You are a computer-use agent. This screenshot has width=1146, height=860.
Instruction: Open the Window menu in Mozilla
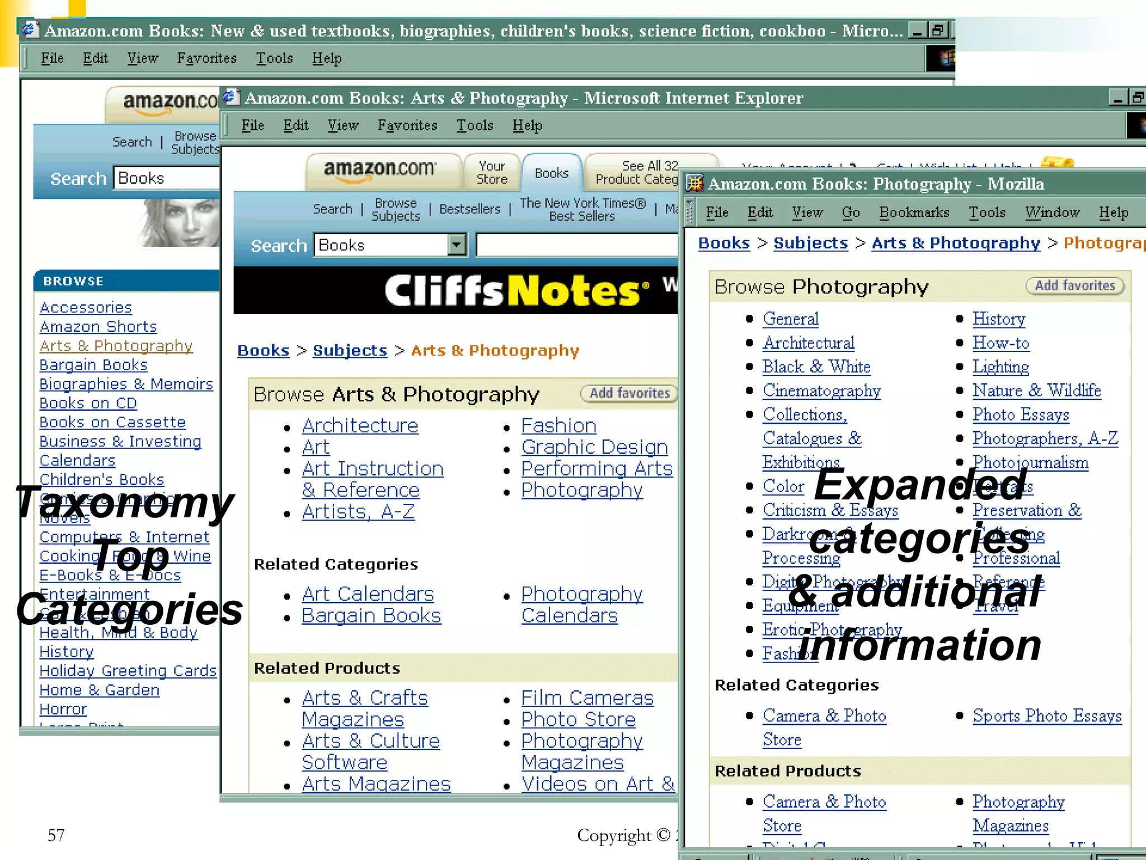[1052, 212]
